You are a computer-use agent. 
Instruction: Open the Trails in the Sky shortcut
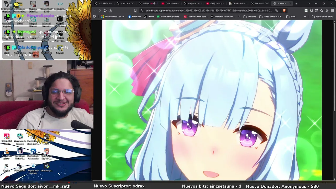46,154
